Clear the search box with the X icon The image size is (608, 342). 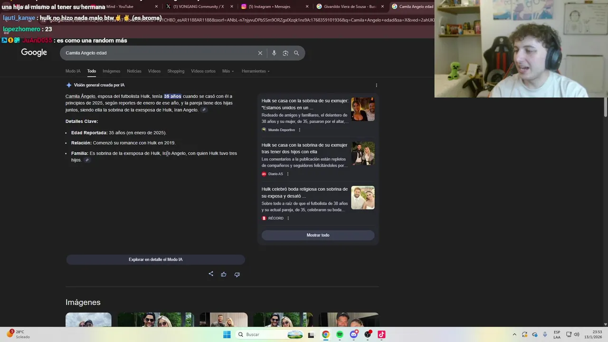pyautogui.click(x=260, y=53)
